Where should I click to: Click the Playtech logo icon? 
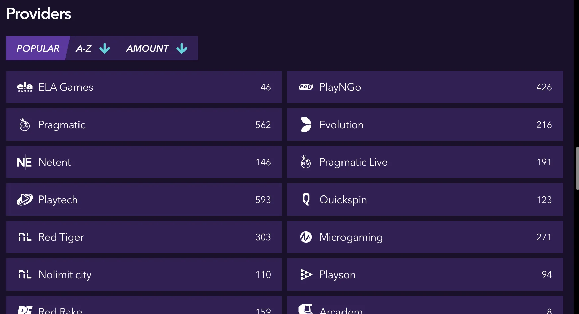(x=25, y=200)
